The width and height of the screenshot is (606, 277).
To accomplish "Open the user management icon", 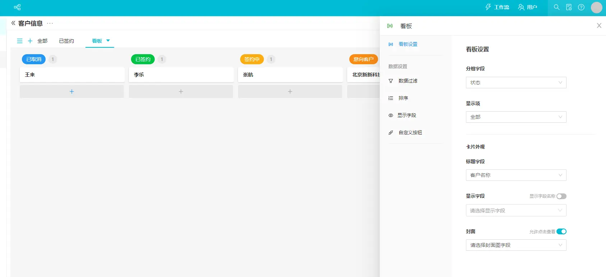I will (x=521, y=7).
